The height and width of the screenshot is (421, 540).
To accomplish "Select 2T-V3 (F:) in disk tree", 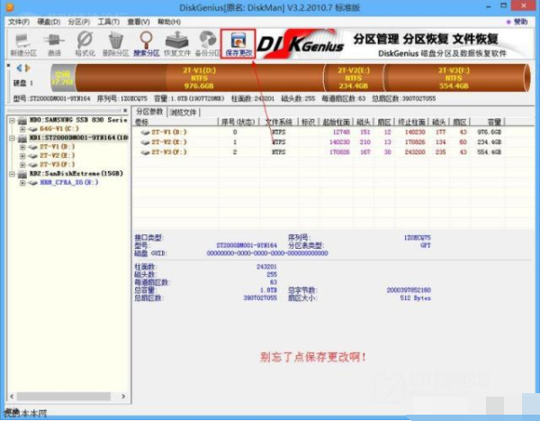I will [x=58, y=165].
